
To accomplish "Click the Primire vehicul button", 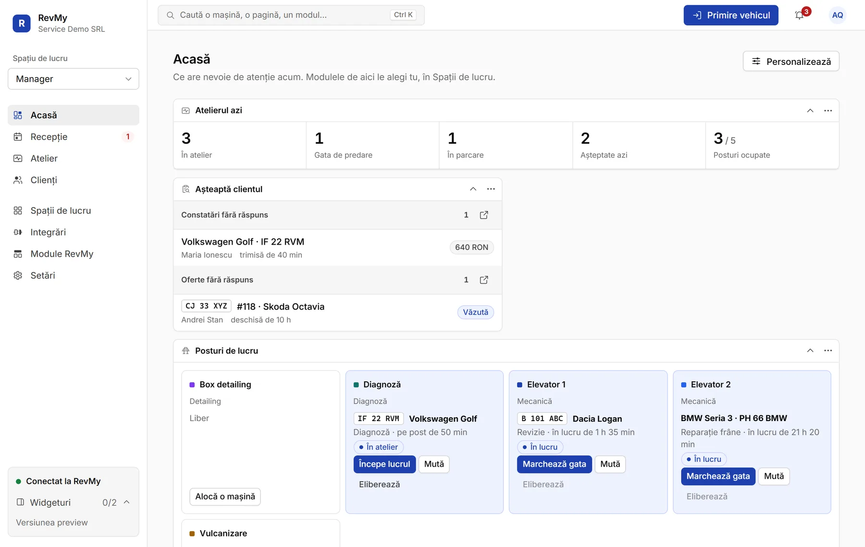I will pyautogui.click(x=730, y=15).
